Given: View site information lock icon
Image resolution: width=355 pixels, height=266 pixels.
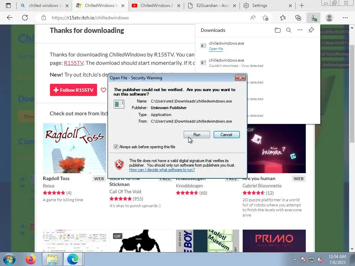Looking at the screenshot, I should point(44,18).
